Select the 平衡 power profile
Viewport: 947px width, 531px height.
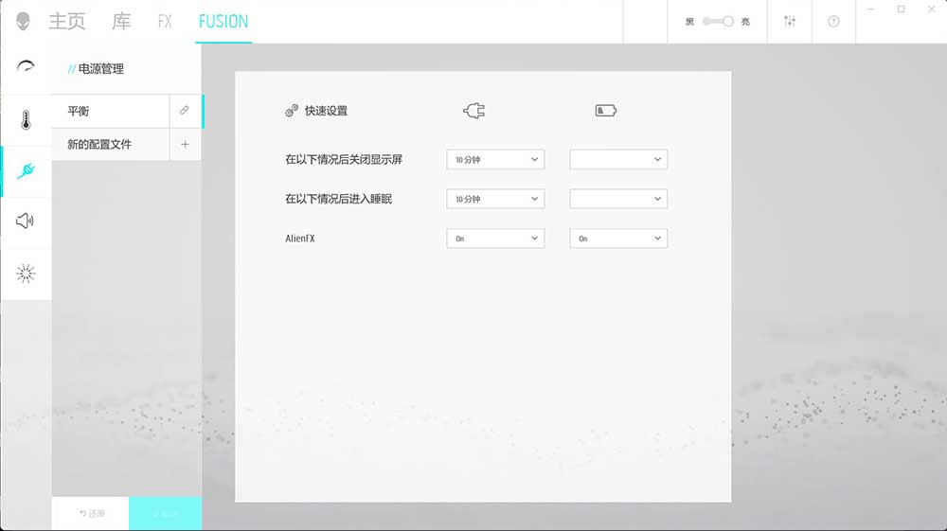[x=111, y=111]
